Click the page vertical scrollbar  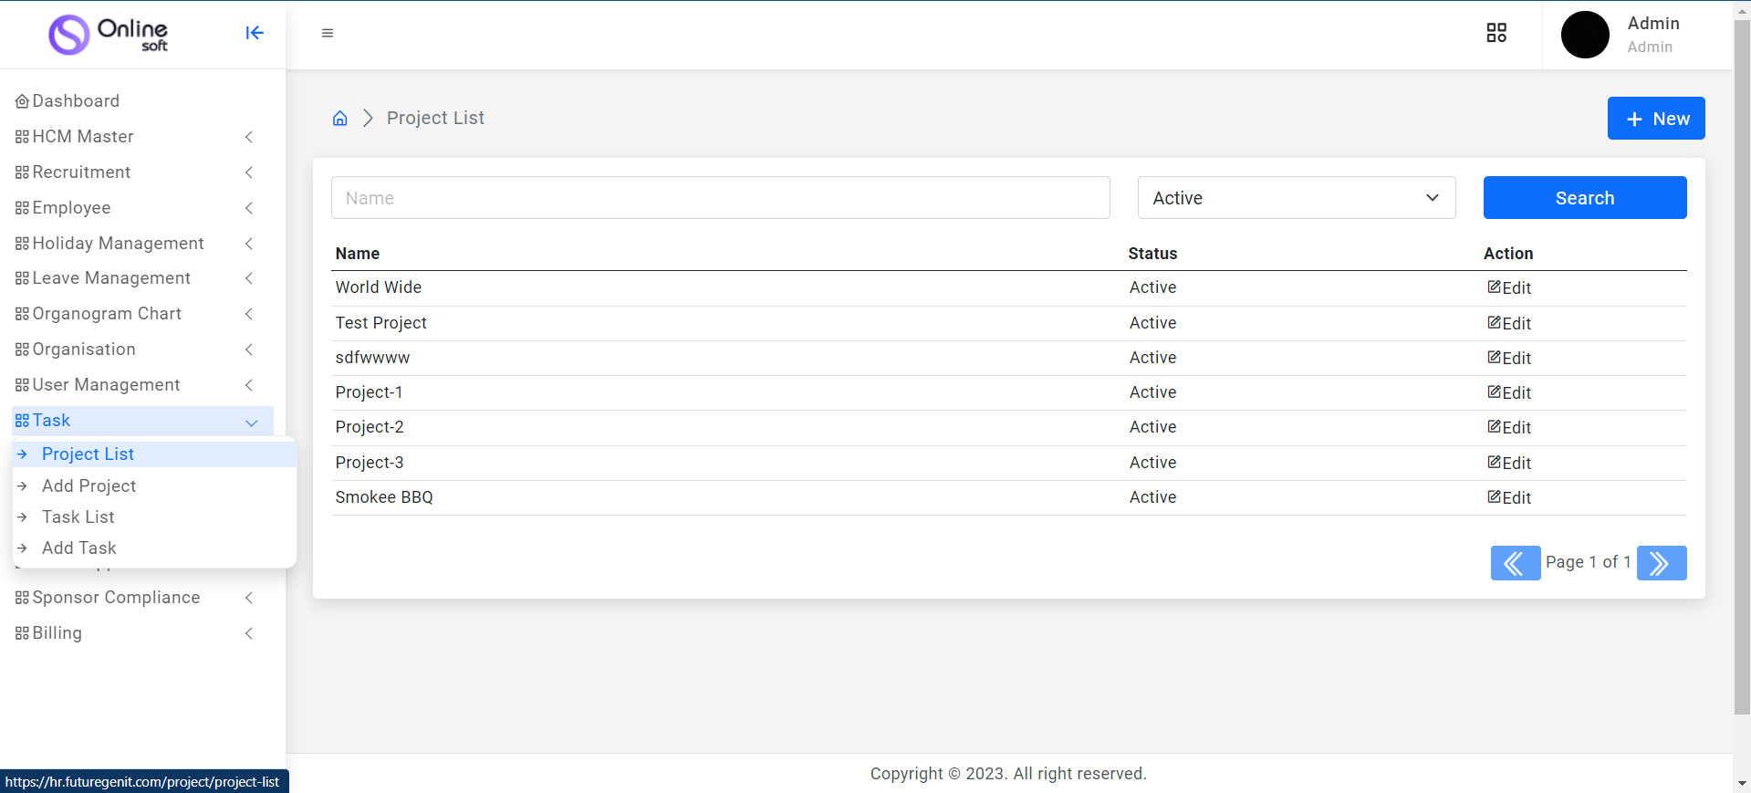tap(1741, 365)
